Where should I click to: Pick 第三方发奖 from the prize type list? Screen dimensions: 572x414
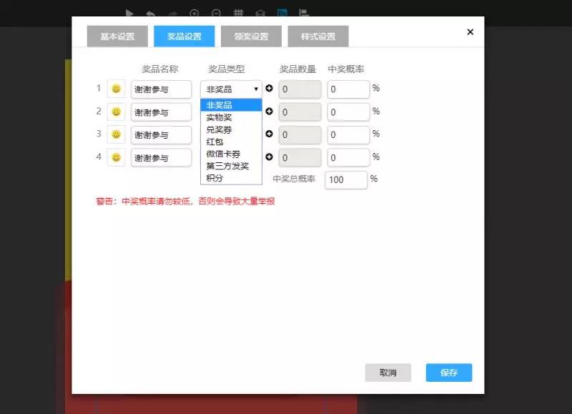pyautogui.click(x=231, y=166)
